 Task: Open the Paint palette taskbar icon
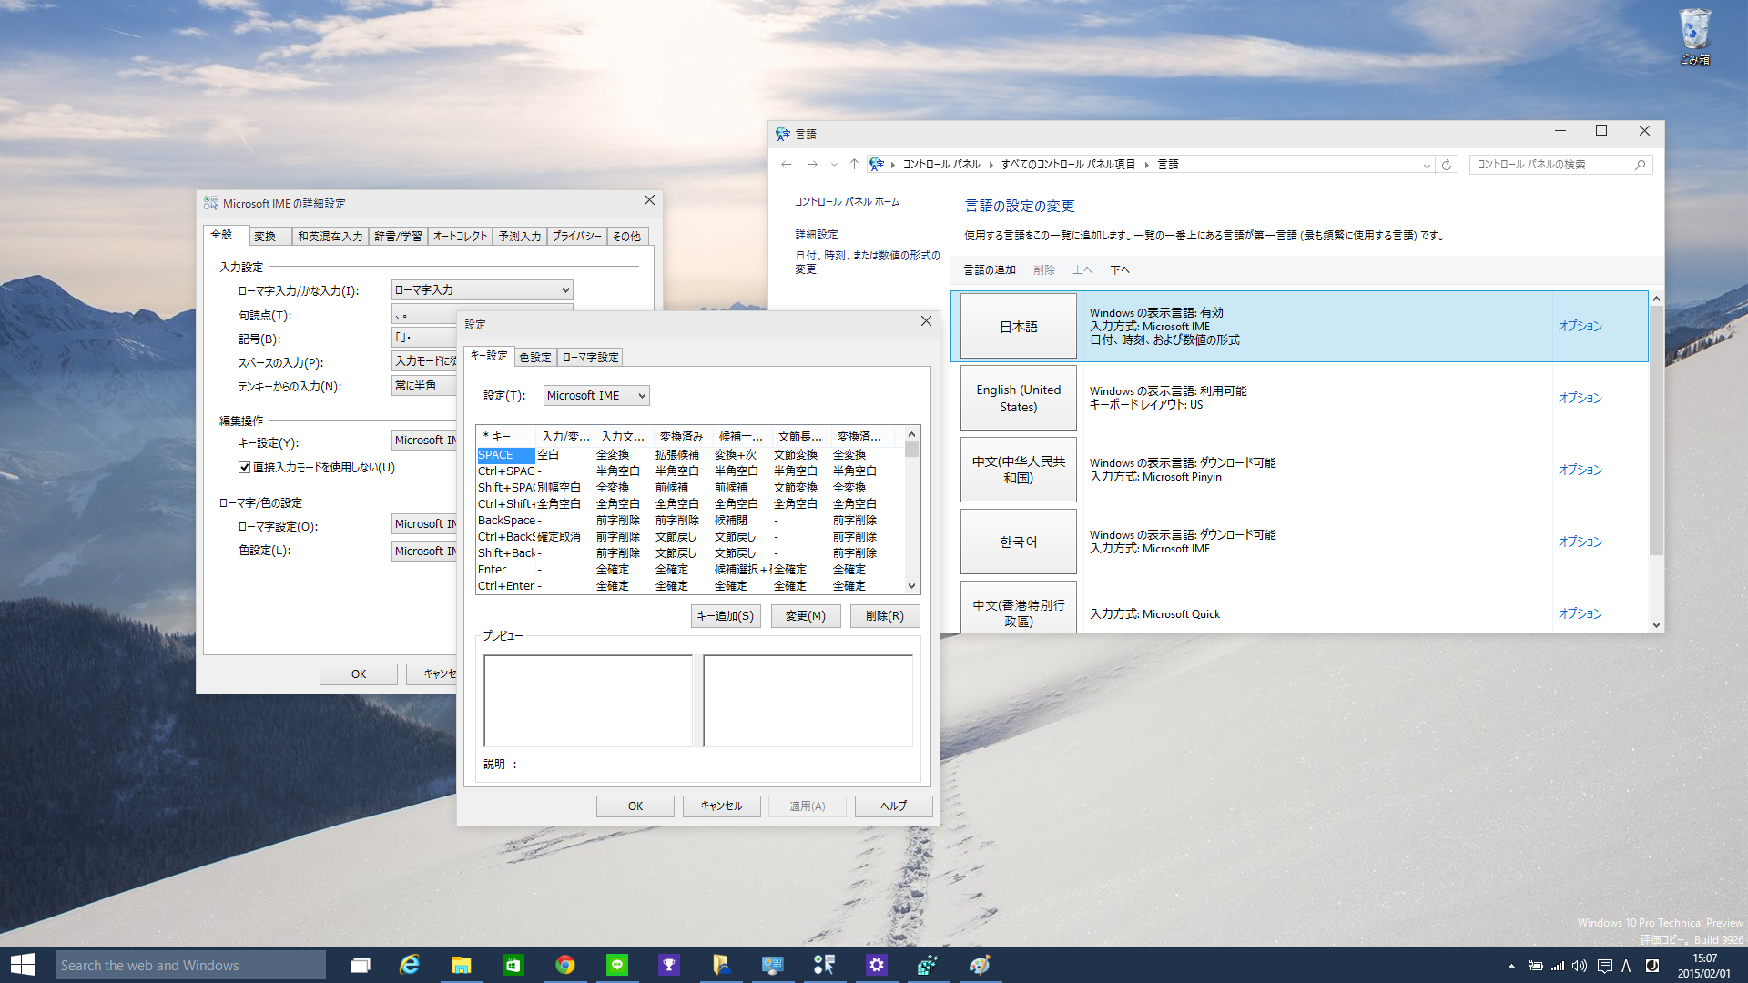[x=980, y=965]
